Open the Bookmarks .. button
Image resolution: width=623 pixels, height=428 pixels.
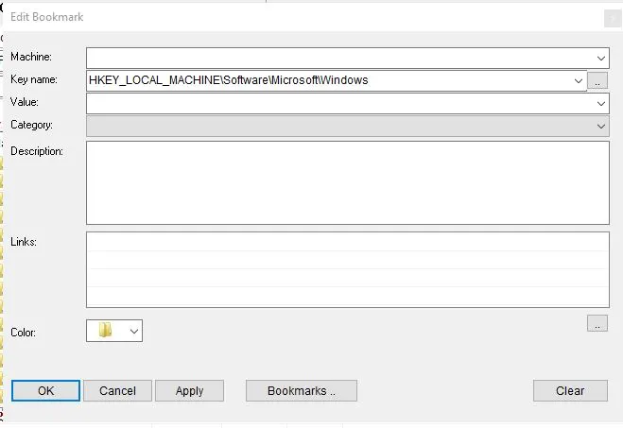pyautogui.click(x=302, y=390)
